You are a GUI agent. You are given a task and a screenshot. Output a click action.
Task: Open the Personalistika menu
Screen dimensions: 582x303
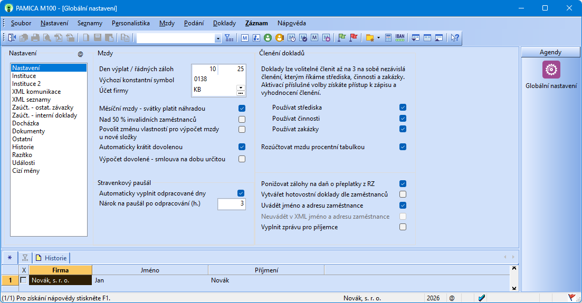coord(131,23)
